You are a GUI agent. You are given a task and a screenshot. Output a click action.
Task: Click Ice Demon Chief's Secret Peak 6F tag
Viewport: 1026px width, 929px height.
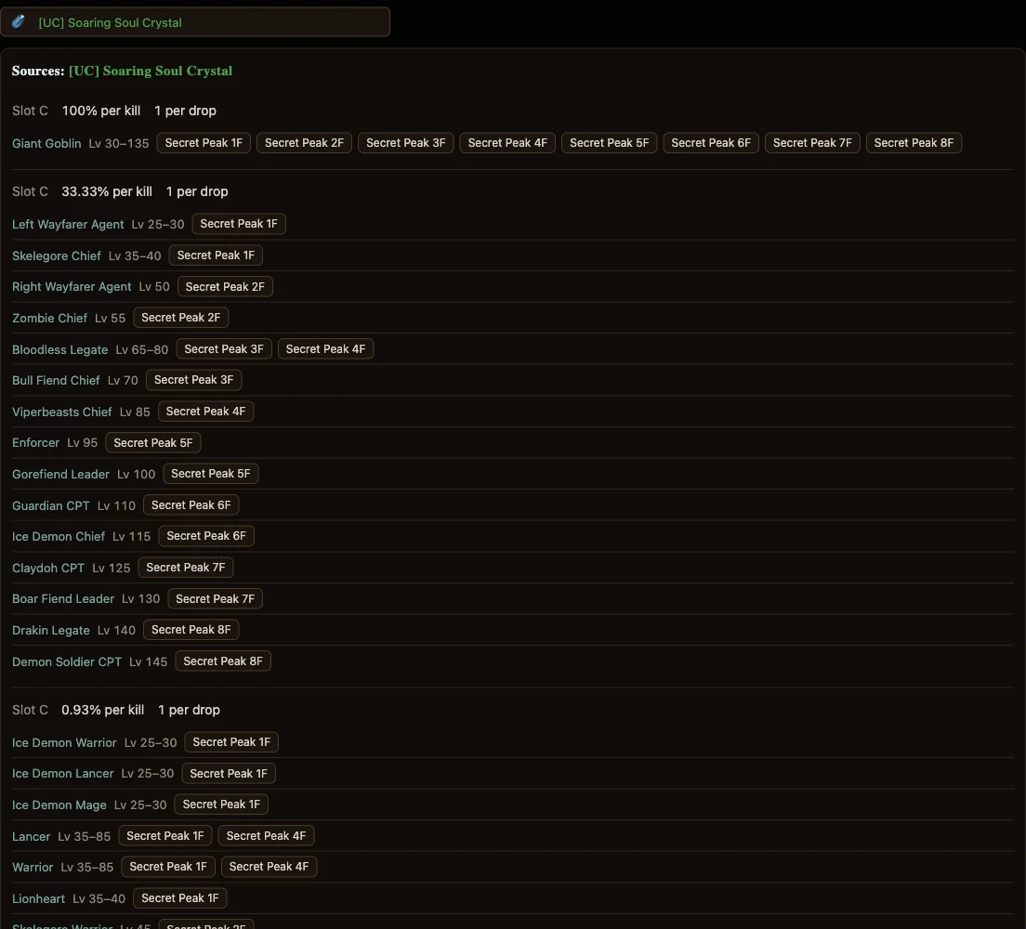tap(206, 536)
